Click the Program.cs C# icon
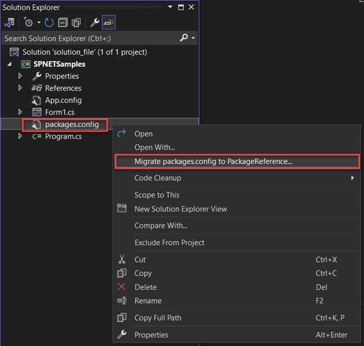This screenshot has height=346, width=364. tap(37, 136)
